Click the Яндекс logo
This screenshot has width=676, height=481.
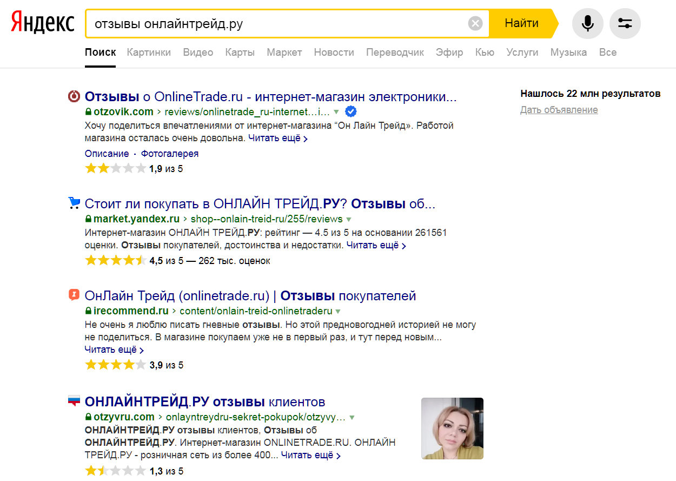click(43, 23)
